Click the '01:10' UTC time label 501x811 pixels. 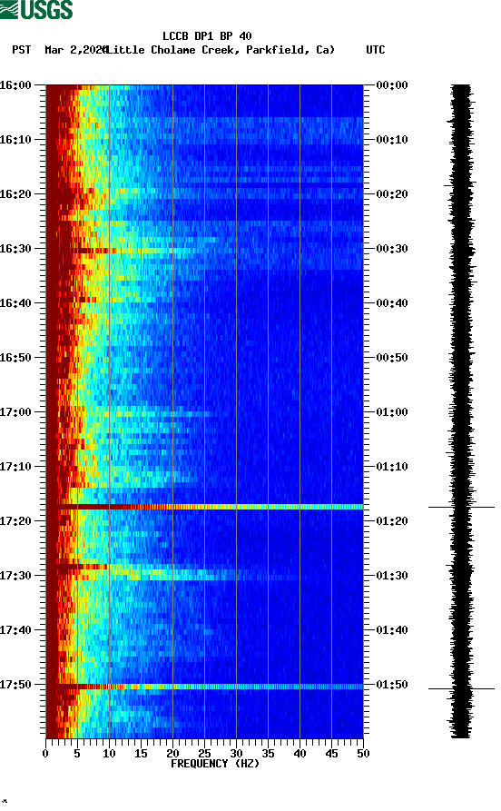(392, 467)
